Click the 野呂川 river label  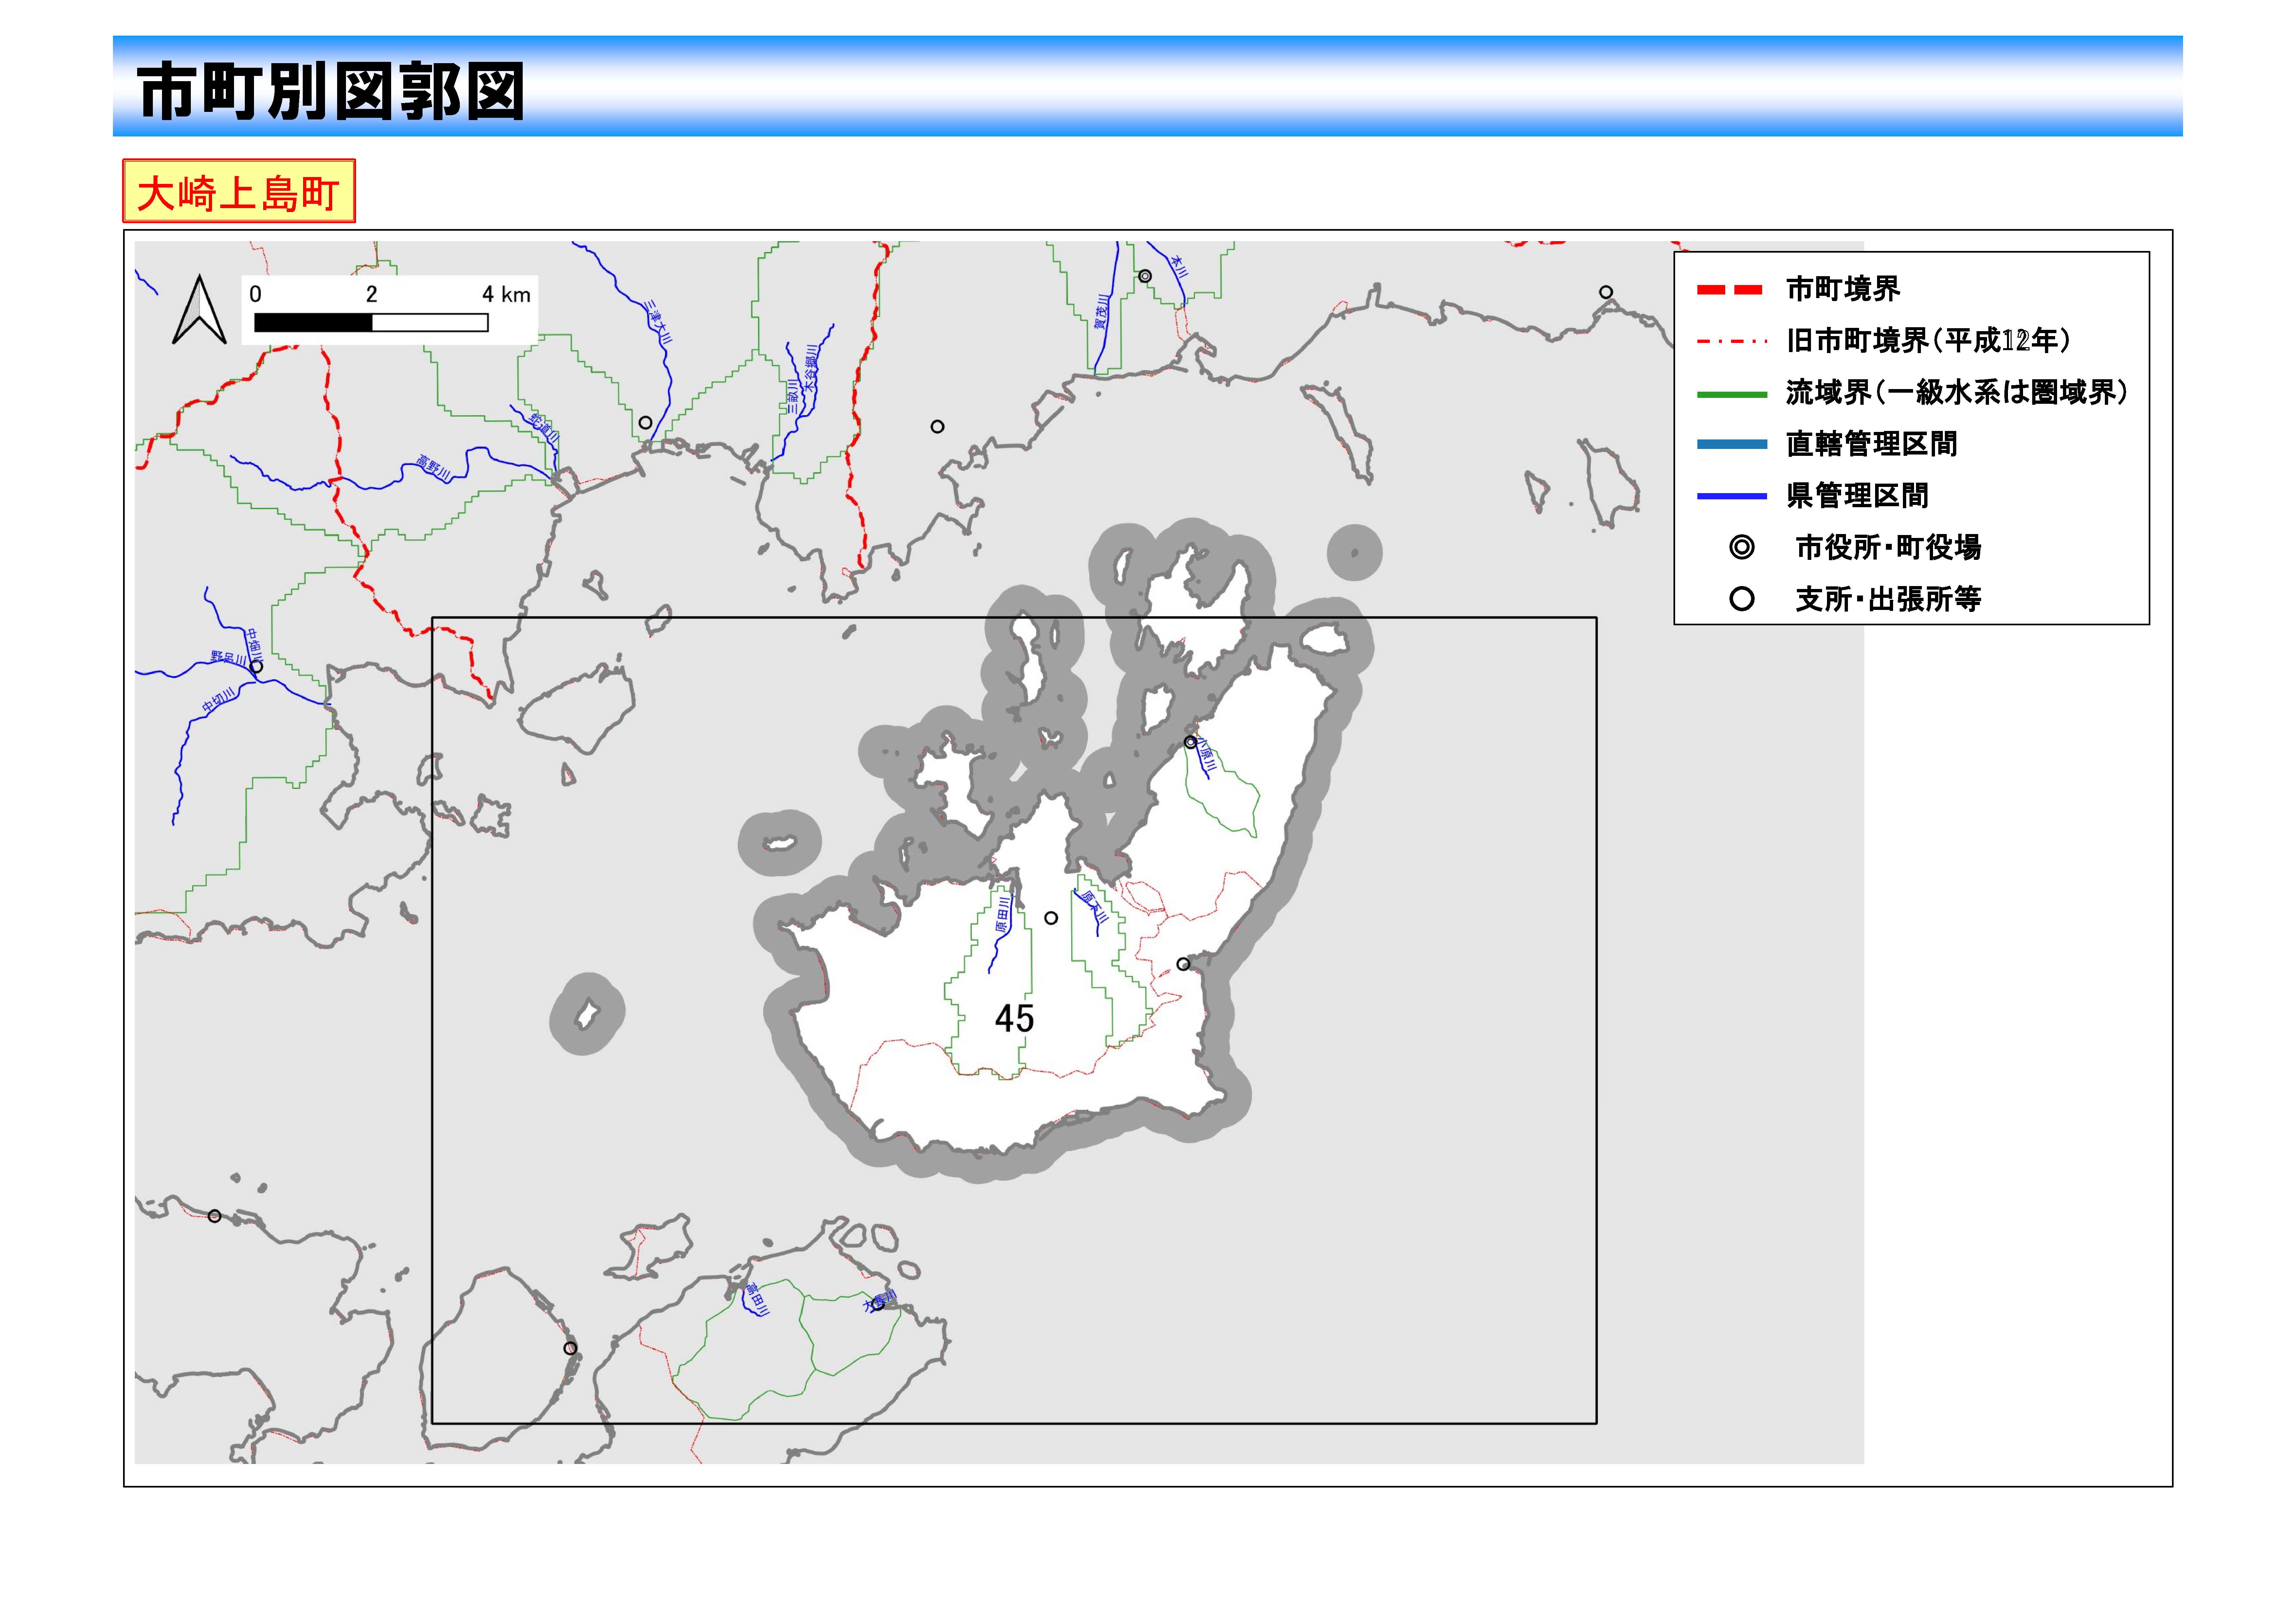coord(228,658)
